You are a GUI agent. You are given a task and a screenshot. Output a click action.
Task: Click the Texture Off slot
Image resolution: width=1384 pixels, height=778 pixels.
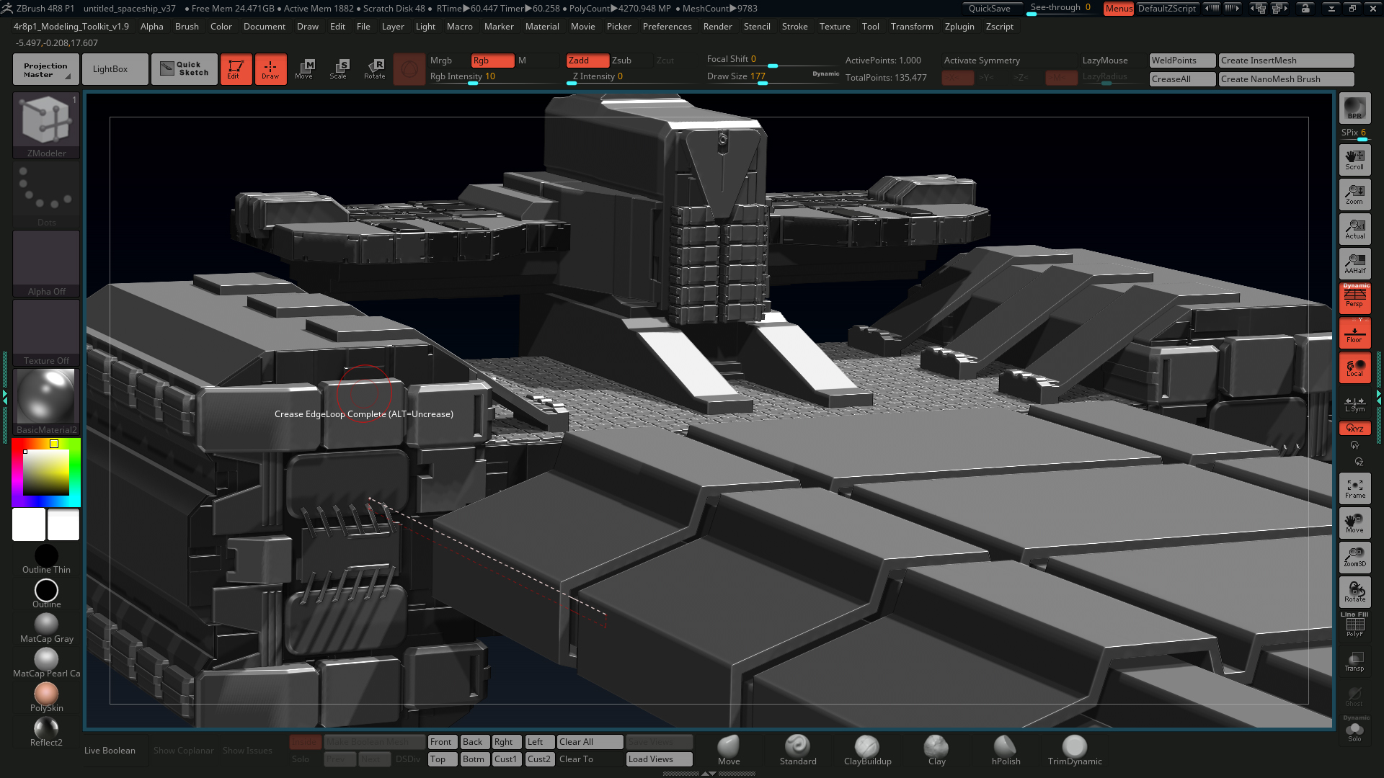46,332
